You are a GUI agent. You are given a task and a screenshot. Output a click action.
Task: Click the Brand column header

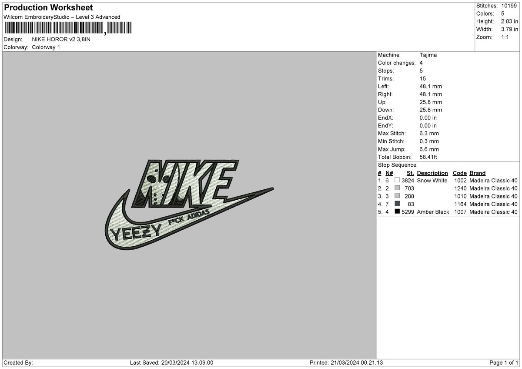[x=478, y=173]
